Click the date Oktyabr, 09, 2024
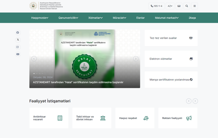This screenshot has width=218, height=138. (x=43, y=77)
